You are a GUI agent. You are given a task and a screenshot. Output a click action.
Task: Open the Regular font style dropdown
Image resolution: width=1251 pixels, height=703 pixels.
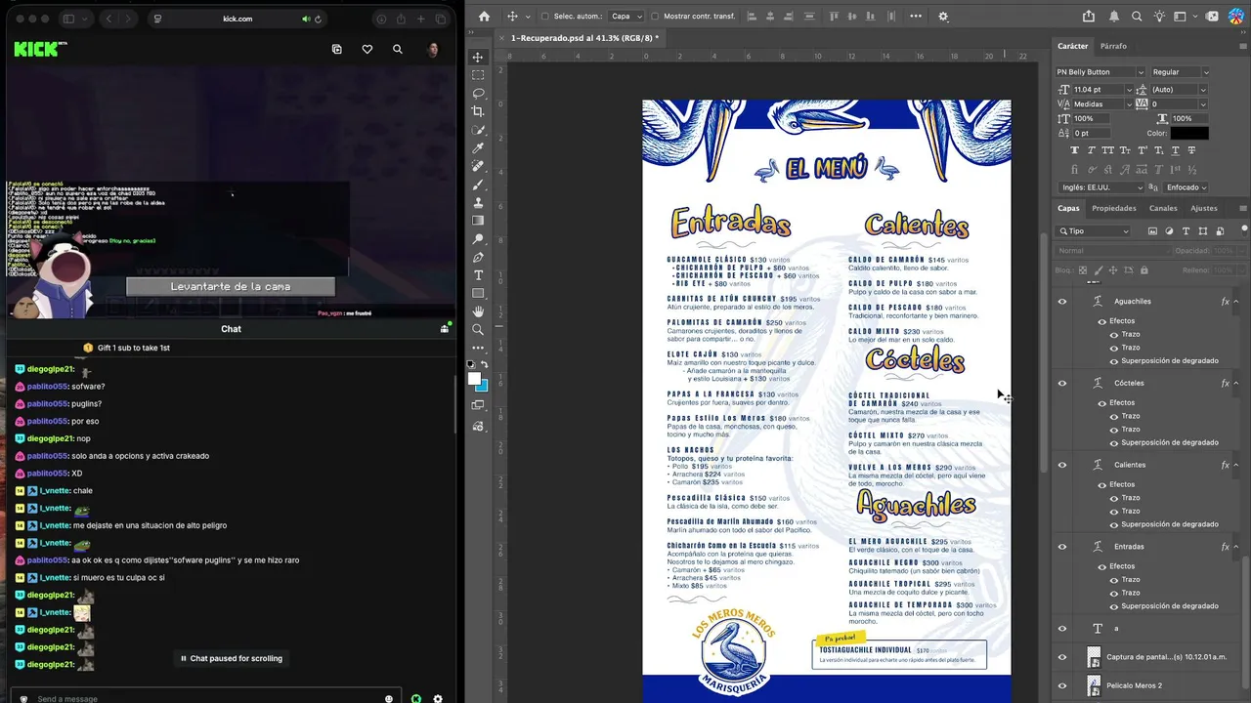(1205, 72)
